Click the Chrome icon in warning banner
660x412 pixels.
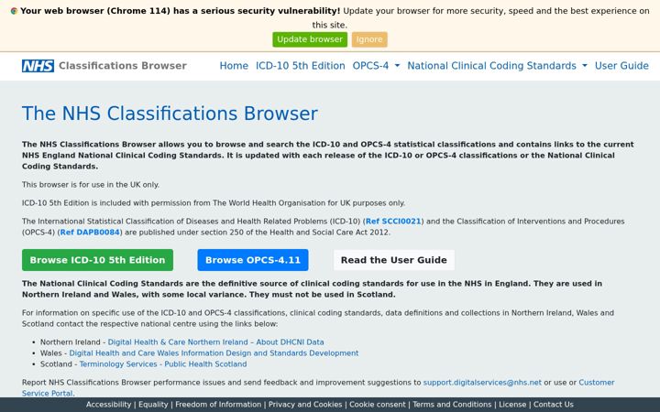click(x=14, y=11)
